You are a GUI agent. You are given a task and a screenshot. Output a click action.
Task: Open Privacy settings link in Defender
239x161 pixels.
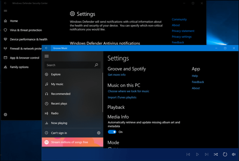181,37
